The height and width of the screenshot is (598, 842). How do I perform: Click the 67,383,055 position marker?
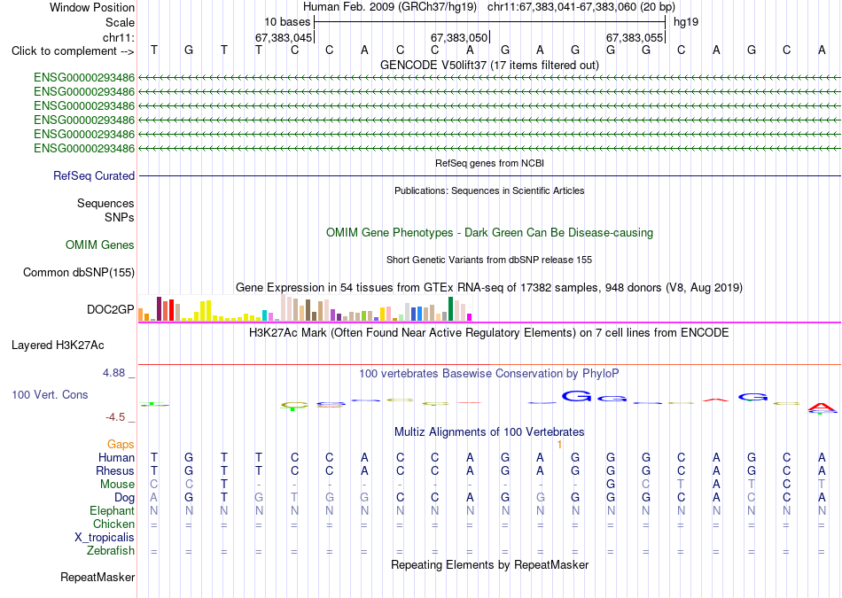coord(635,37)
